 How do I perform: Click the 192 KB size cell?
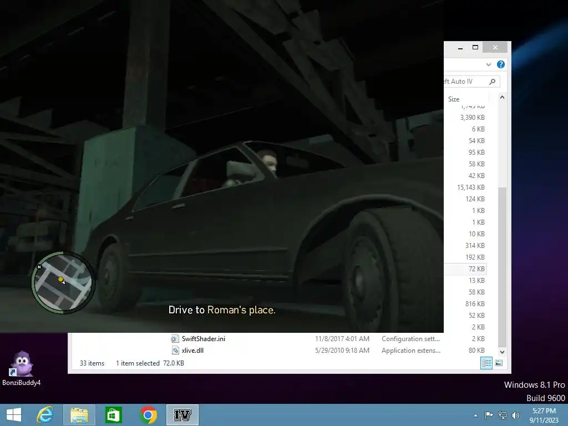tap(475, 257)
